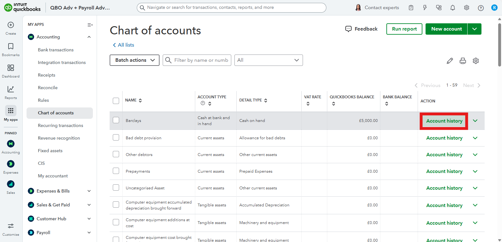This screenshot has width=502, height=242.
Task: Open the help question mark icon
Action: (x=481, y=8)
